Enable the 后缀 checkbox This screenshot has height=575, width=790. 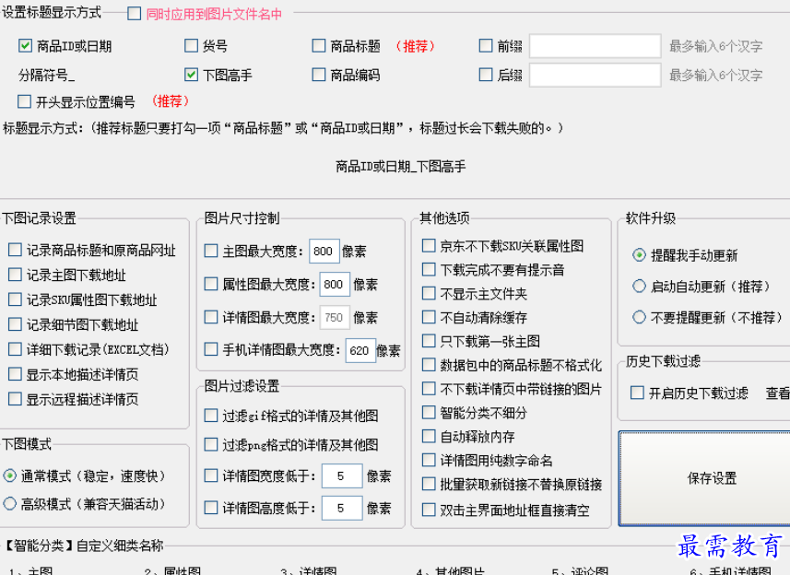click(486, 75)
